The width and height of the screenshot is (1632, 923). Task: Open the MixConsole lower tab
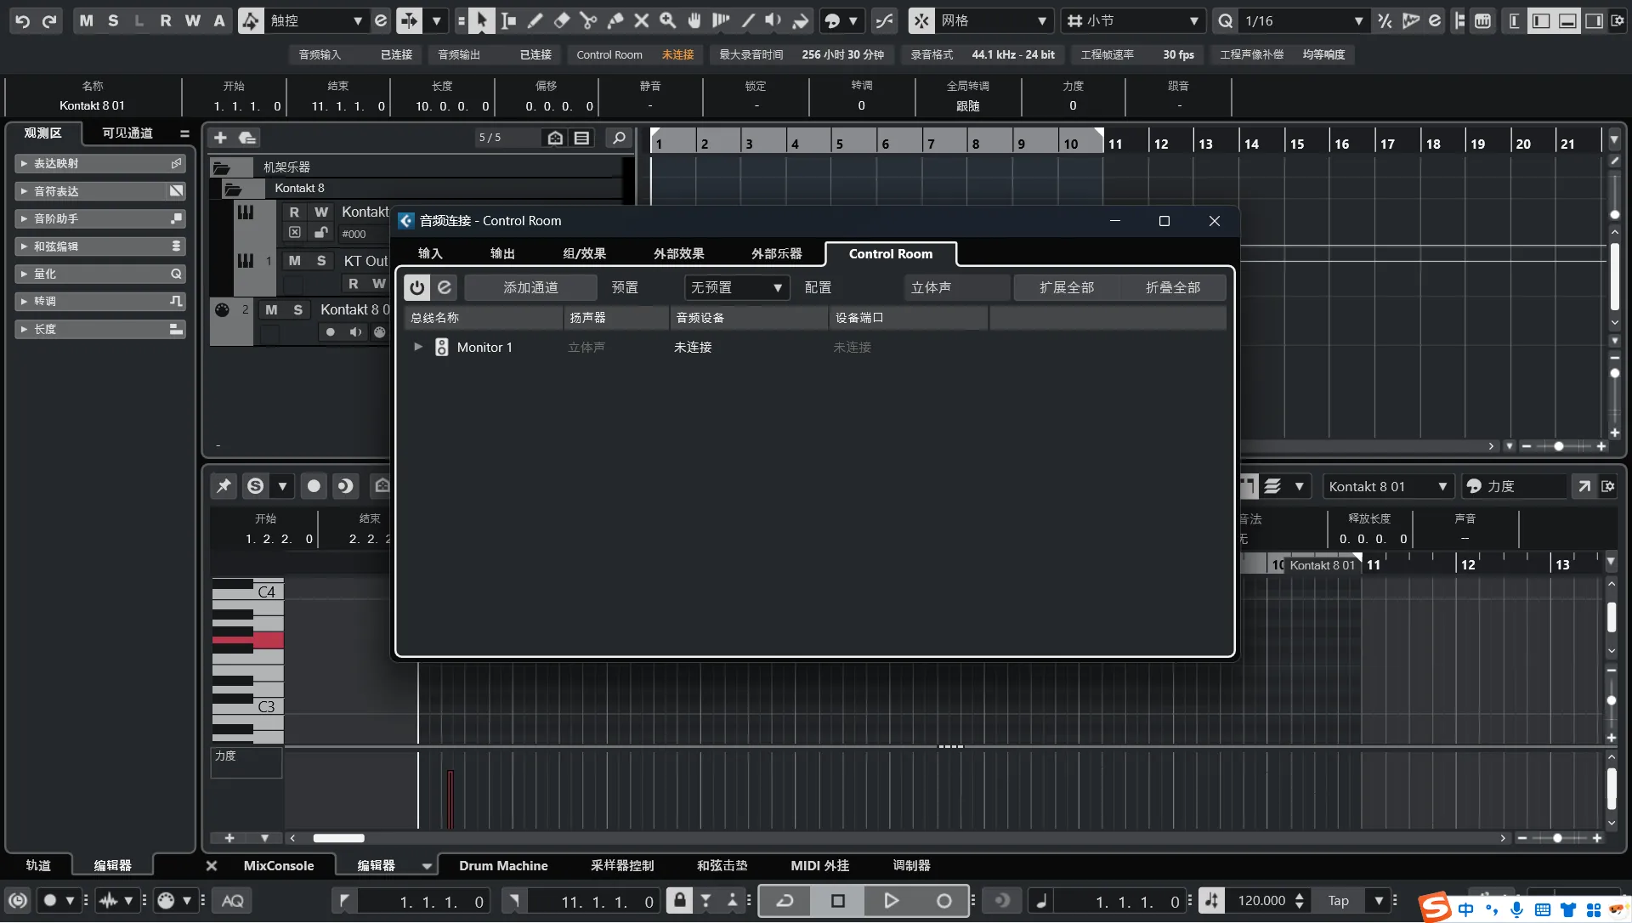click(x=278, y=865)
